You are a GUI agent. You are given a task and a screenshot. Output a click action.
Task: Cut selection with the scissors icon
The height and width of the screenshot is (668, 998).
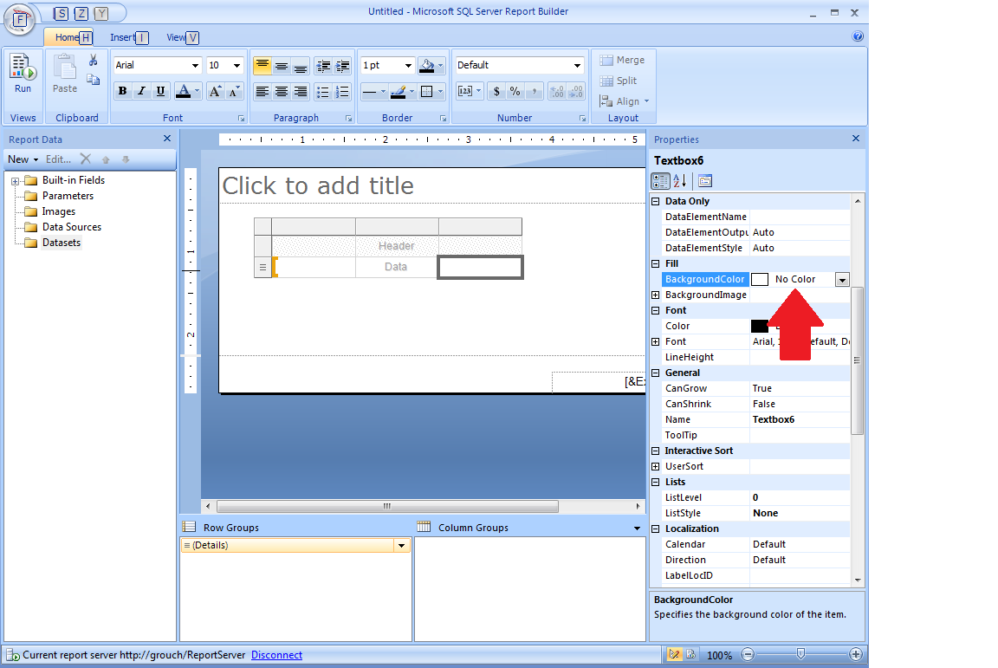[94, 61]
